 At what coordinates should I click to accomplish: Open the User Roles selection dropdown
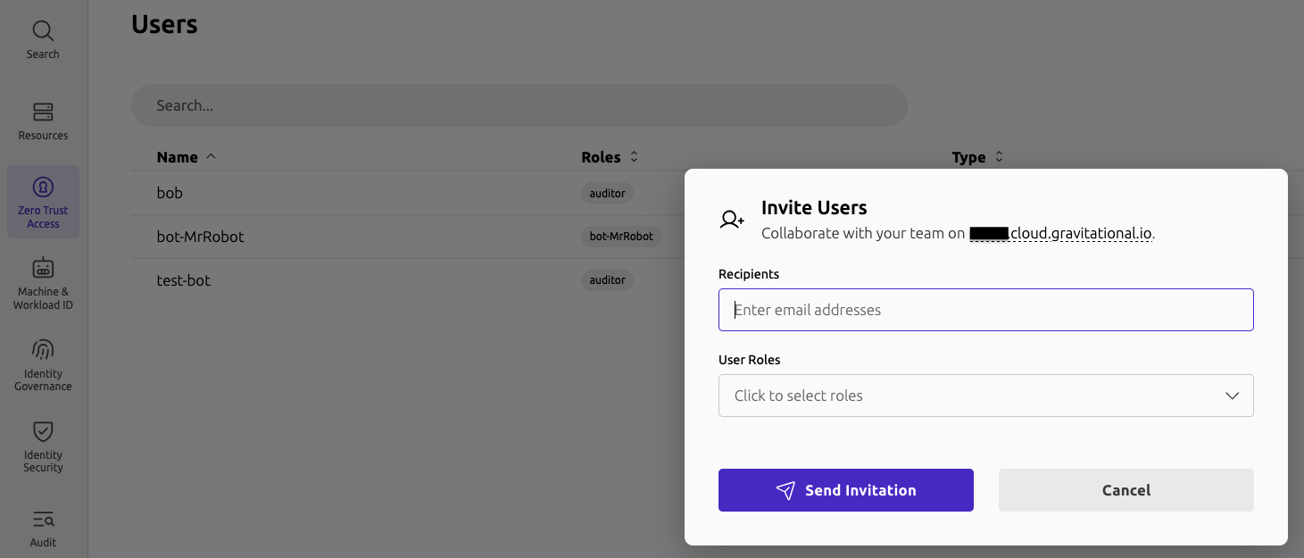click(985, 396)
